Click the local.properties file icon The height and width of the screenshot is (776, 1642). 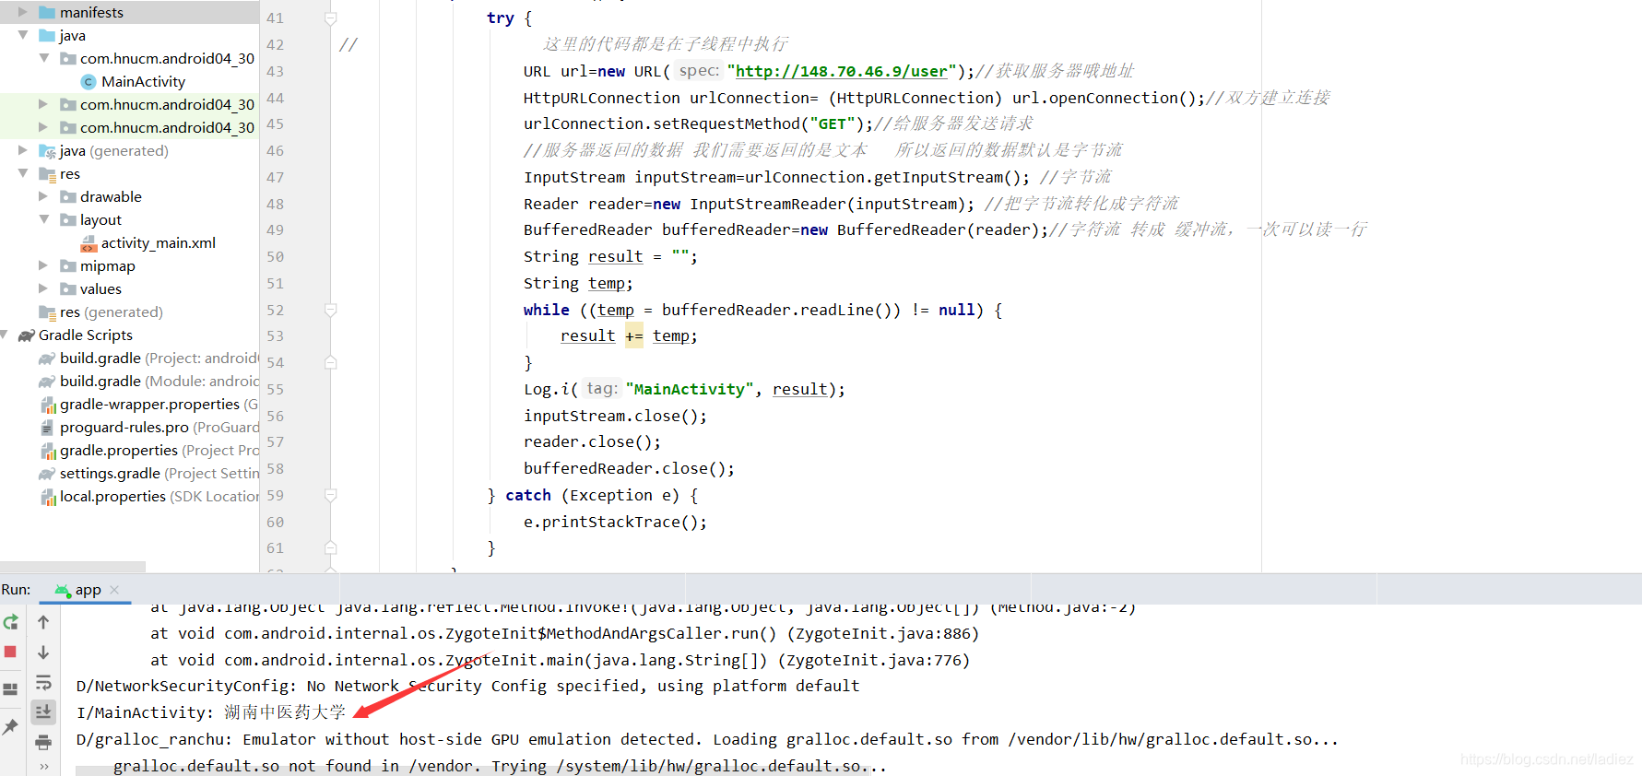click(x=48, y=497)
